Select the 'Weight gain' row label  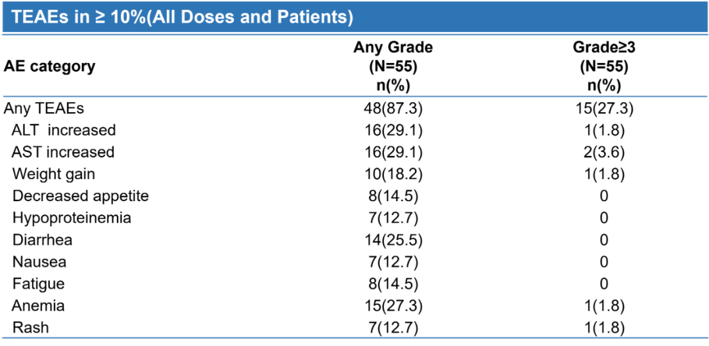(54, 174)
